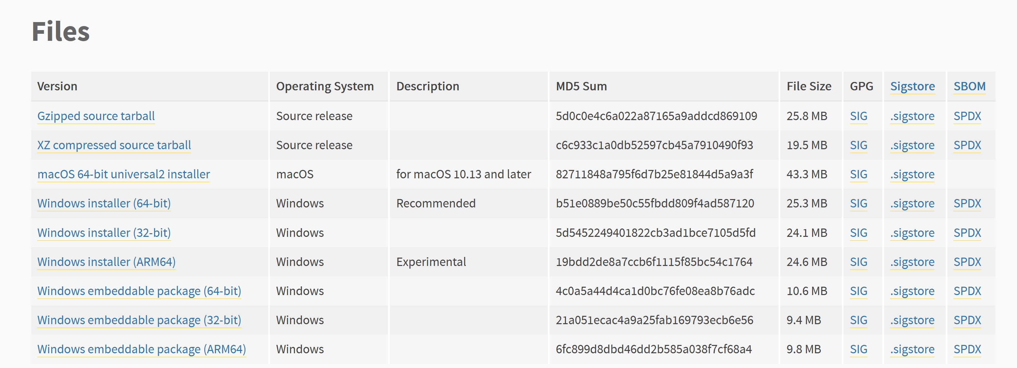Open Windows embeddable package (ARM64) link
The width and height of the screenshot is (1017, 368).
[141, 349]
